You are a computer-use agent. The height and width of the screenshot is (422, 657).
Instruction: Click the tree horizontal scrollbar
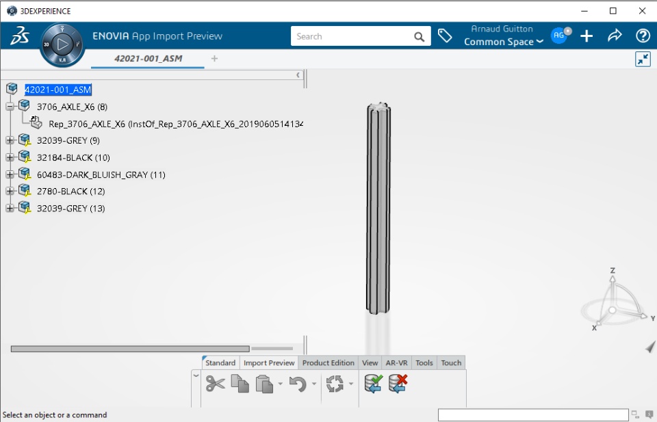pyautogui.click(x=130, y=349)
